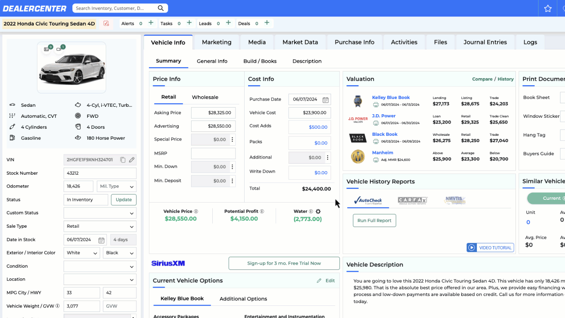Click the favorites star icon
This screenshot has height=318, width=565.
click(x=548, y=9)
